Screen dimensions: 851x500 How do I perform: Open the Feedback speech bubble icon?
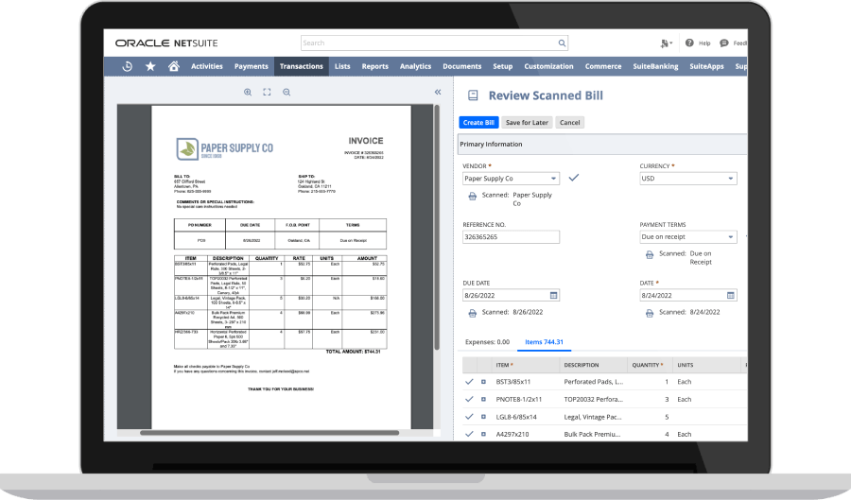click(x=723, y=43)
